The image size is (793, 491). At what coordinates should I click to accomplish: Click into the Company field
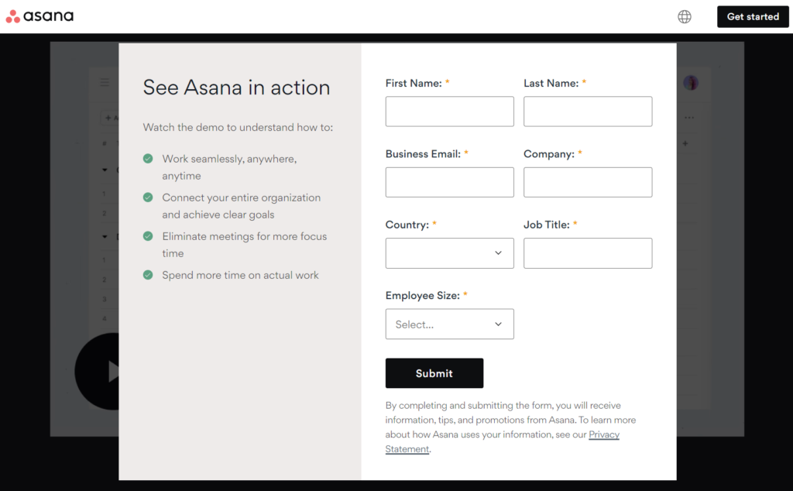click(x=588, y=182)
